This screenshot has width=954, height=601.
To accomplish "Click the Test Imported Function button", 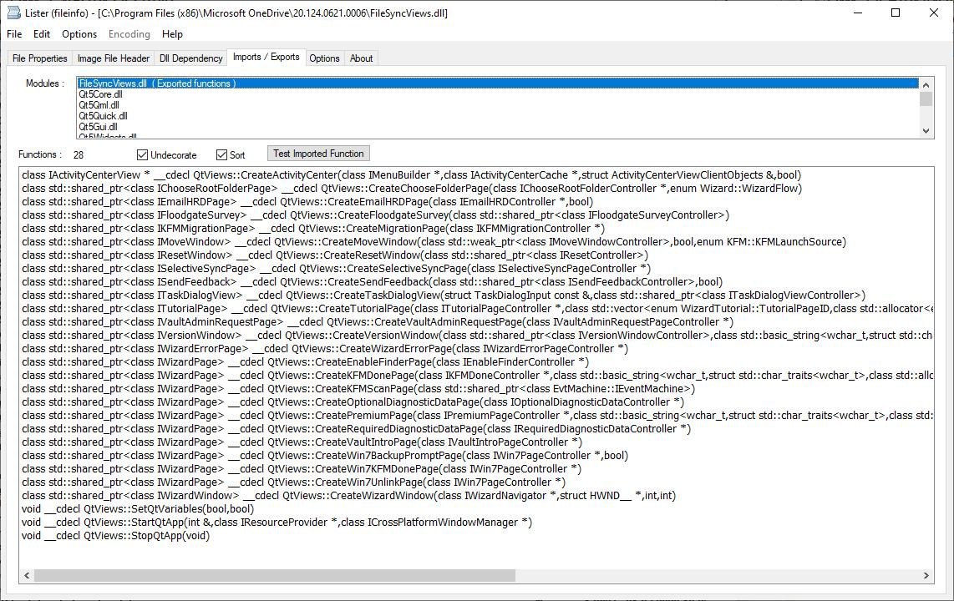I will 318,154.
